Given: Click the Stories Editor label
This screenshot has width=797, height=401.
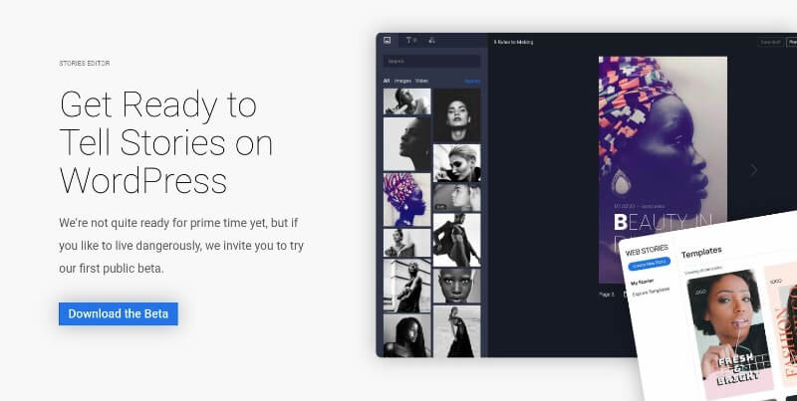Looking at the screenshot, I should [85, 64].
